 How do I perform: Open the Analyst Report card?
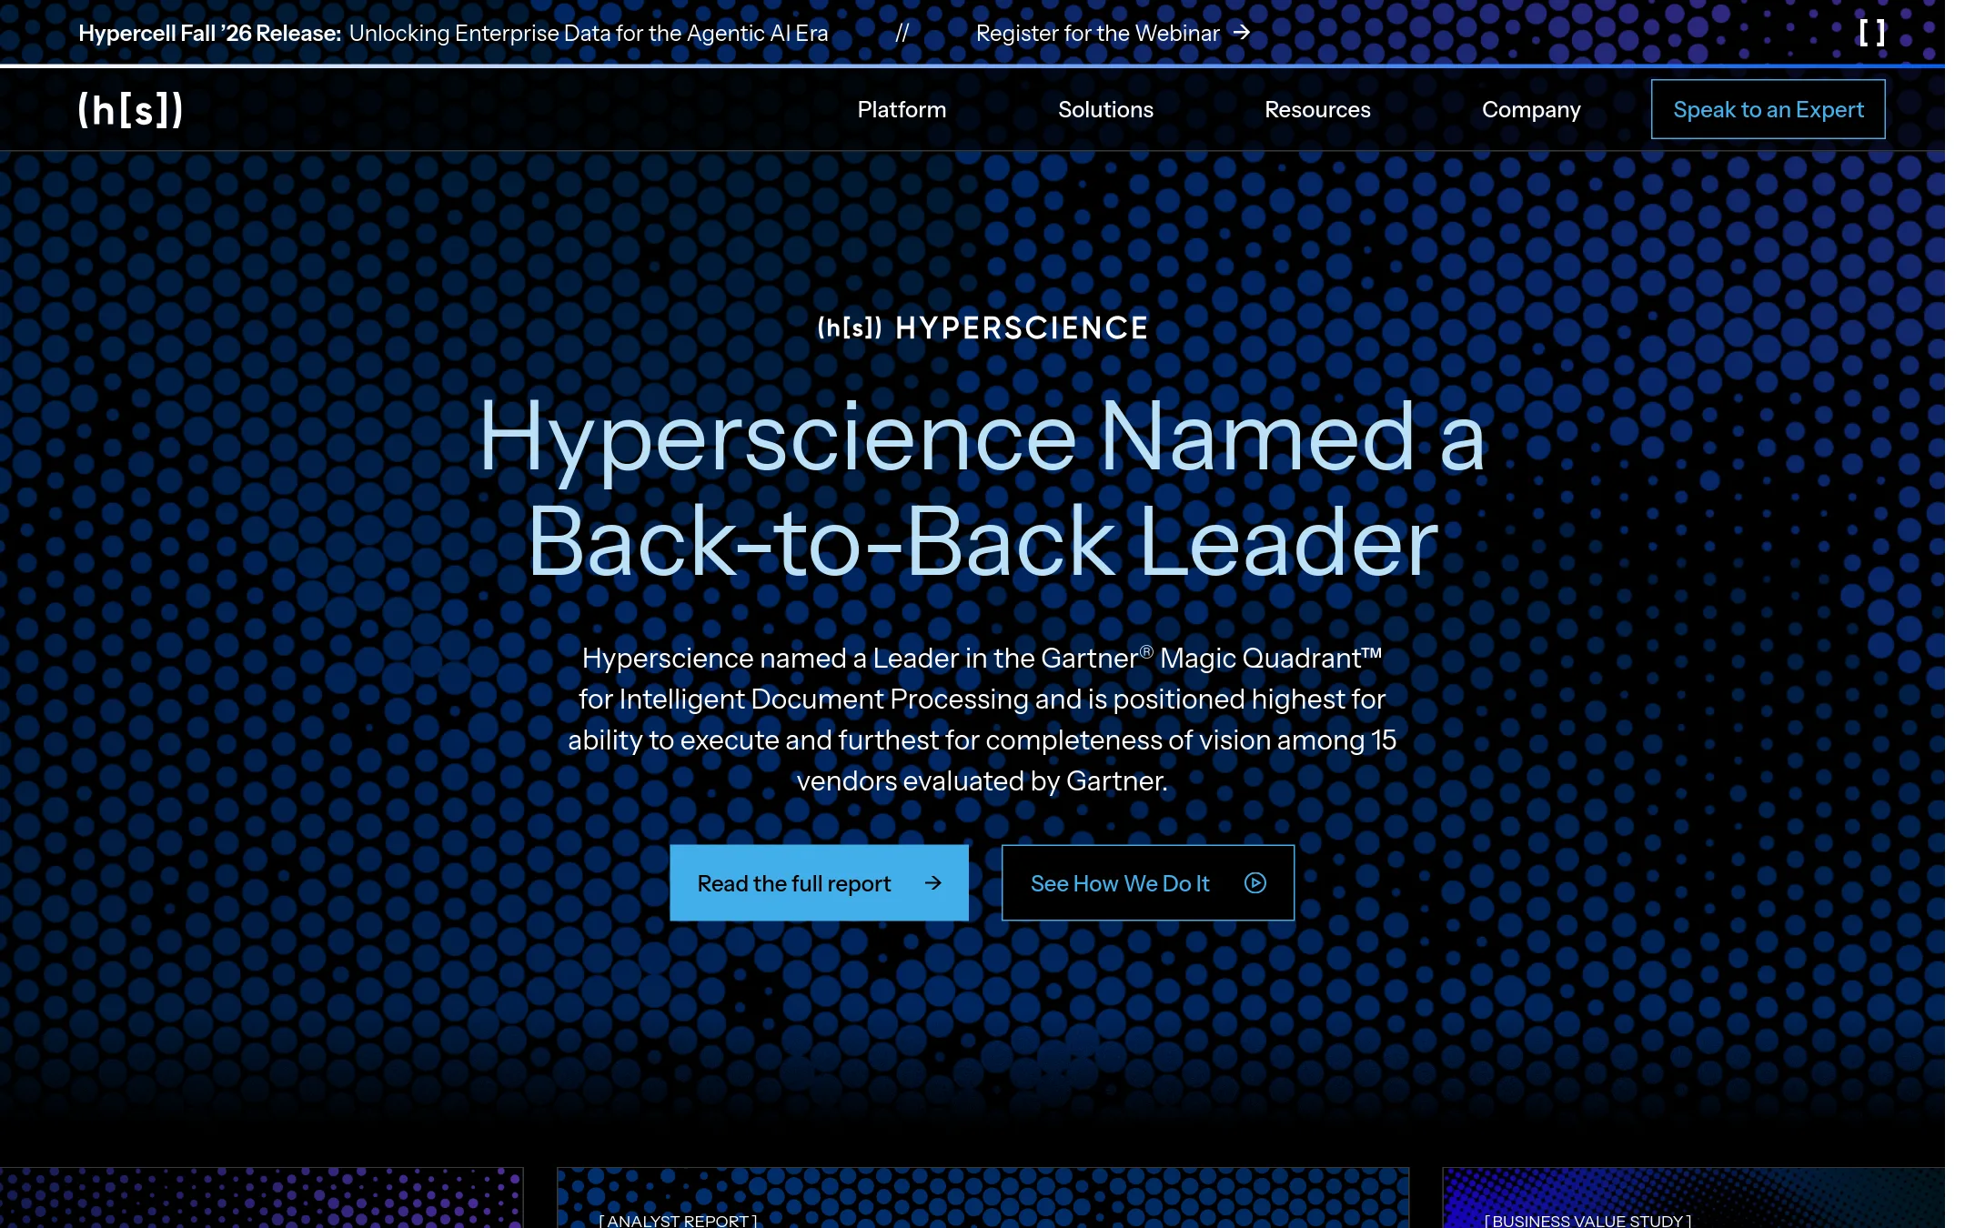coord(982,1198)
